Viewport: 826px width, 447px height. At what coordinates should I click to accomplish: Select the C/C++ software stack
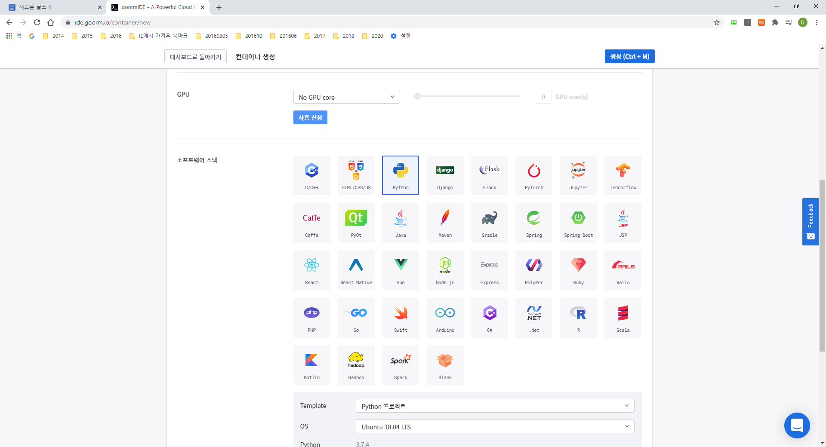[x=312, y=175]
